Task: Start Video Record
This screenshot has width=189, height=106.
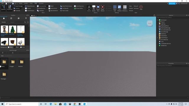Action: [102, 8]
